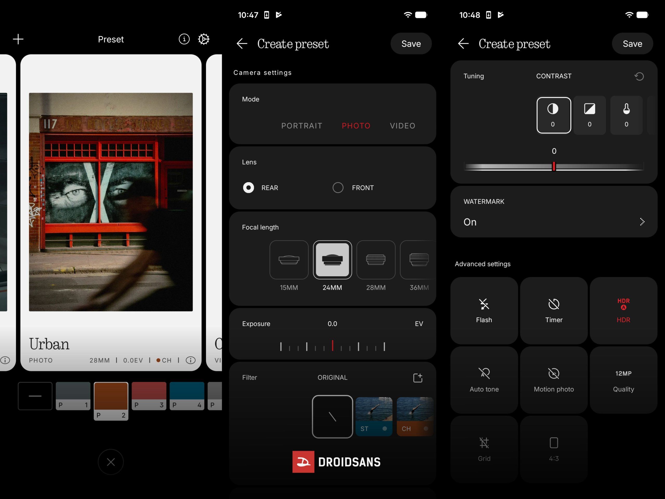Open the 12MP Quality options

[x=623, y=380]
